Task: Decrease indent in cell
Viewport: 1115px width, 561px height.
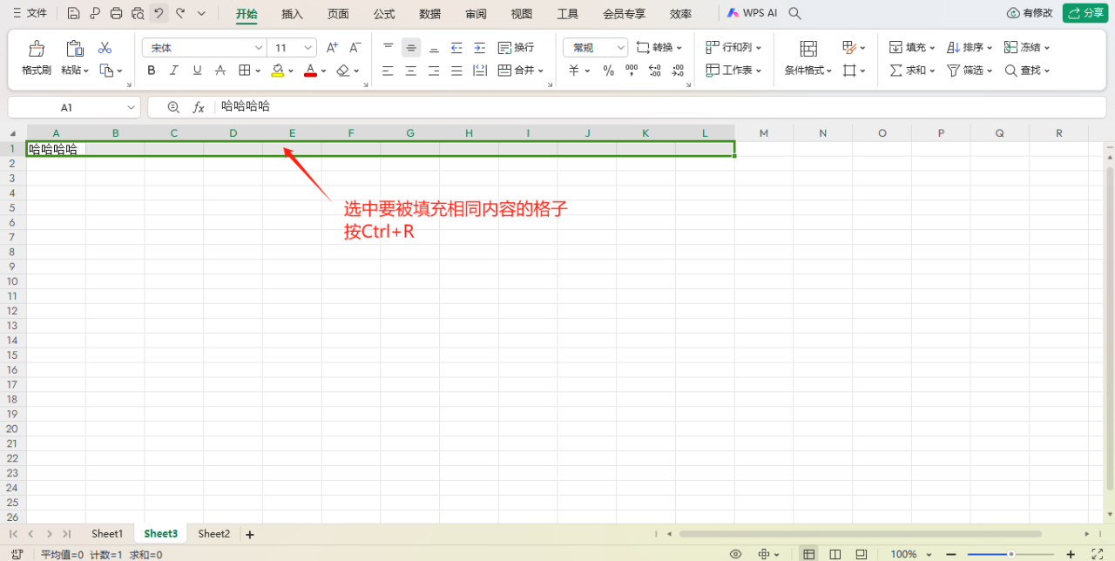Action: click(456, 48)
